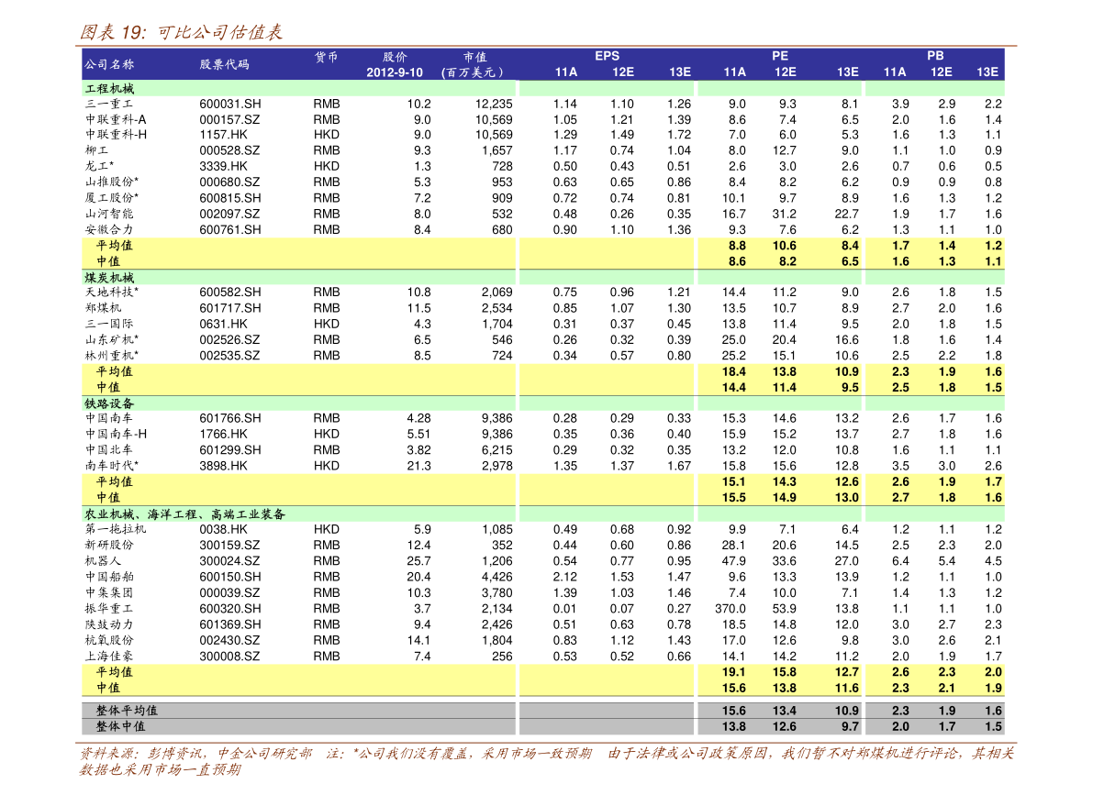Click company name '三一重工'
Screen dimensions: 1093x795
click(x=108, y=104)
